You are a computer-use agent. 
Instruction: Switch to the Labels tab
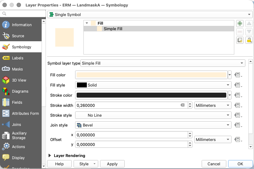(x=18, y=58)
